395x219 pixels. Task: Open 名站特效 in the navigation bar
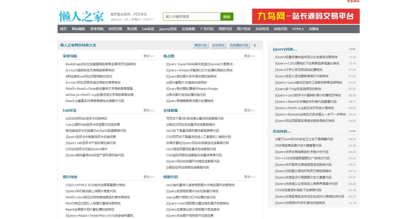pos(262,29)
